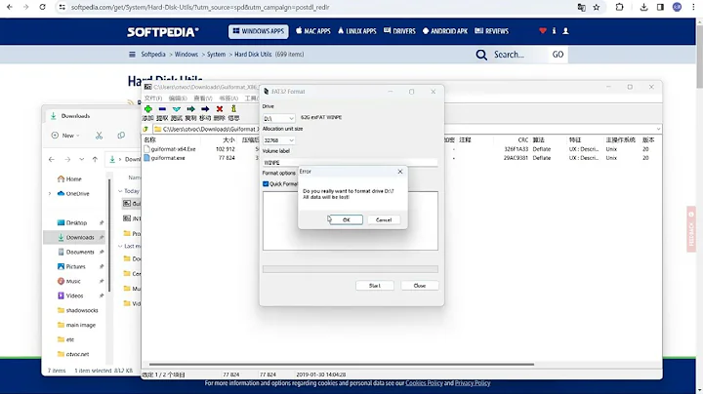703x394 pixels.
Task: Click the Test icon in 7-Zip toolbar
Action: pos(177,109)
